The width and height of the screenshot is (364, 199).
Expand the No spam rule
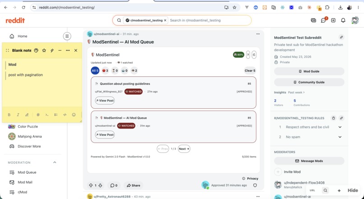[340, 137]
